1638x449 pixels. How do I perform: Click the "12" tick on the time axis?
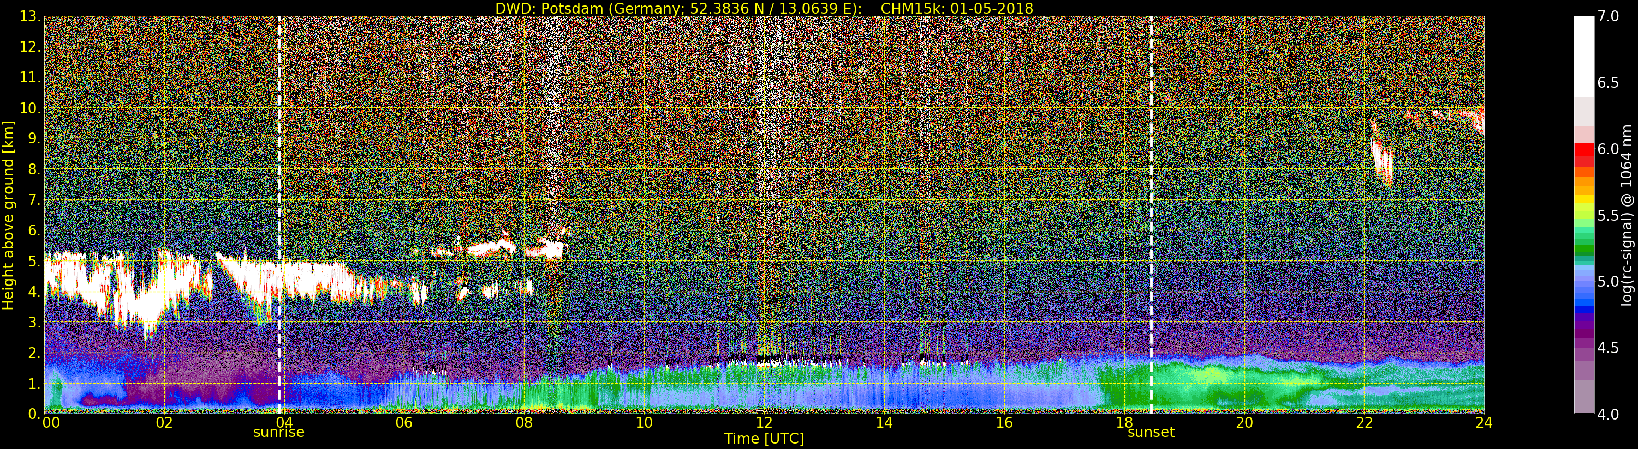(764, 422)
